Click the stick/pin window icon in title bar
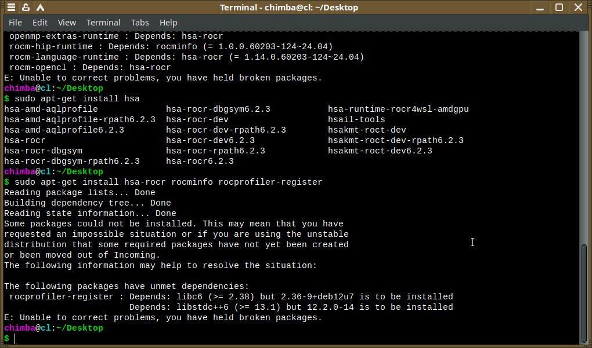This screenshot has height=348, width=592. [26, 8]
